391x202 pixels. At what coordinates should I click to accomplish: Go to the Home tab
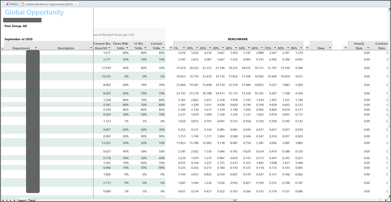12,4
